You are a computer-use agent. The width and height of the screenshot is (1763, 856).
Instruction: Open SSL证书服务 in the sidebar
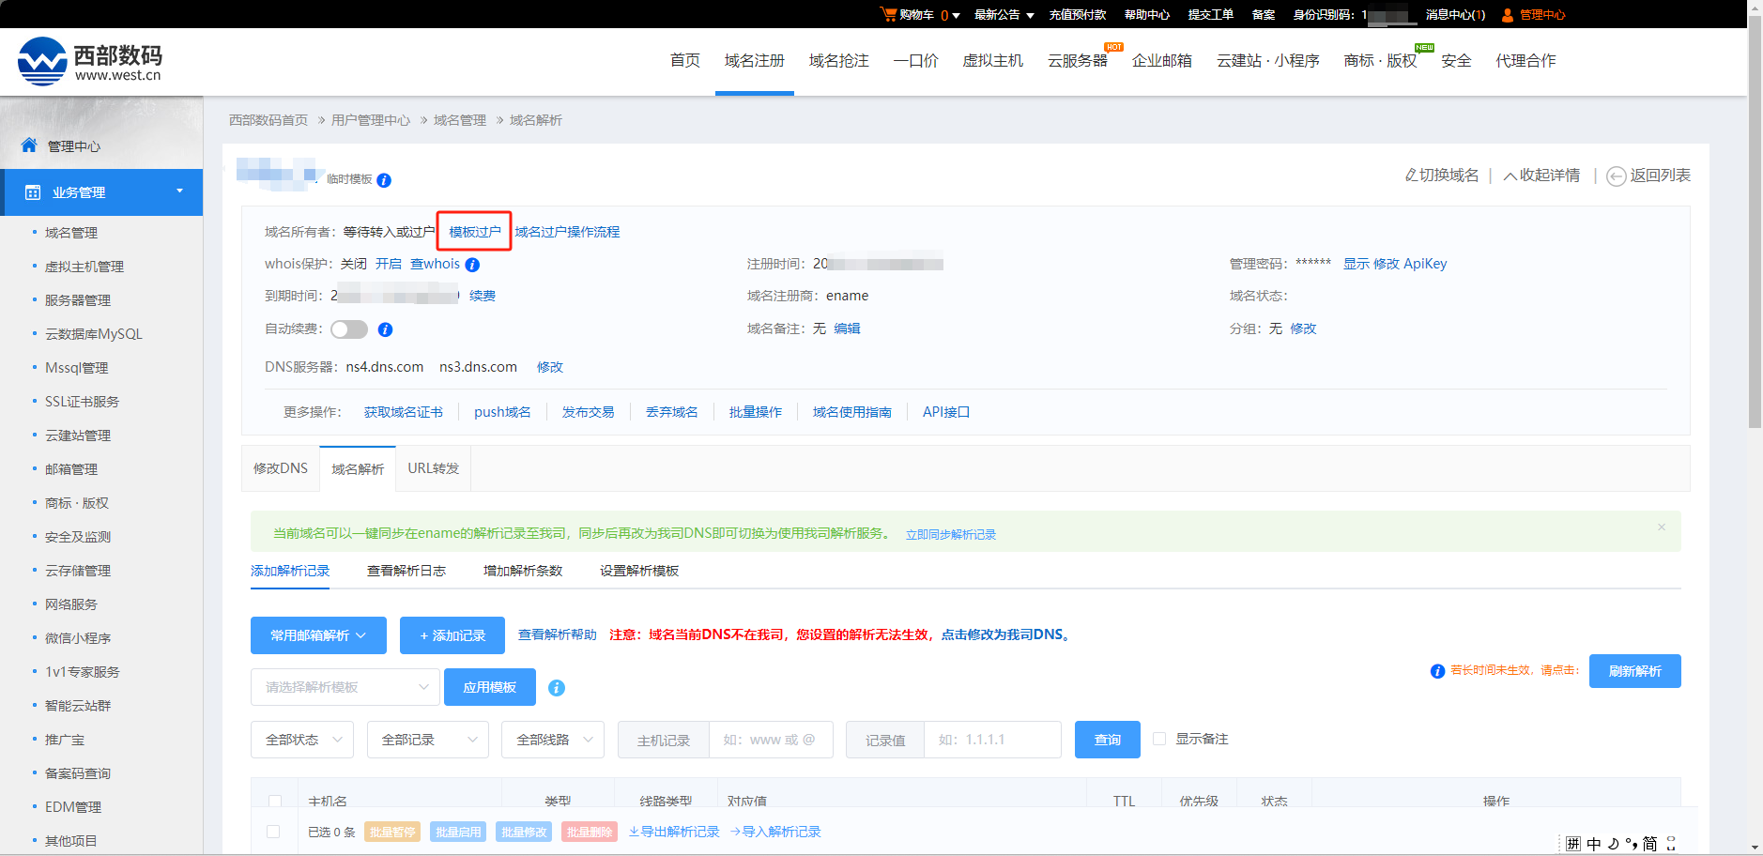click(x=83, y=402)
